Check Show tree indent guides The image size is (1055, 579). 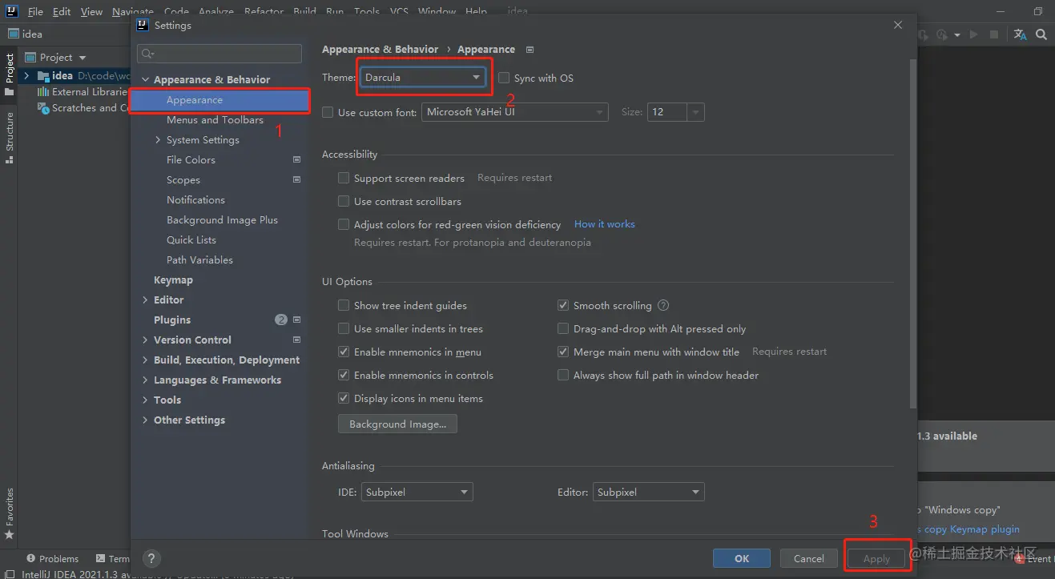tap(344, 305)
